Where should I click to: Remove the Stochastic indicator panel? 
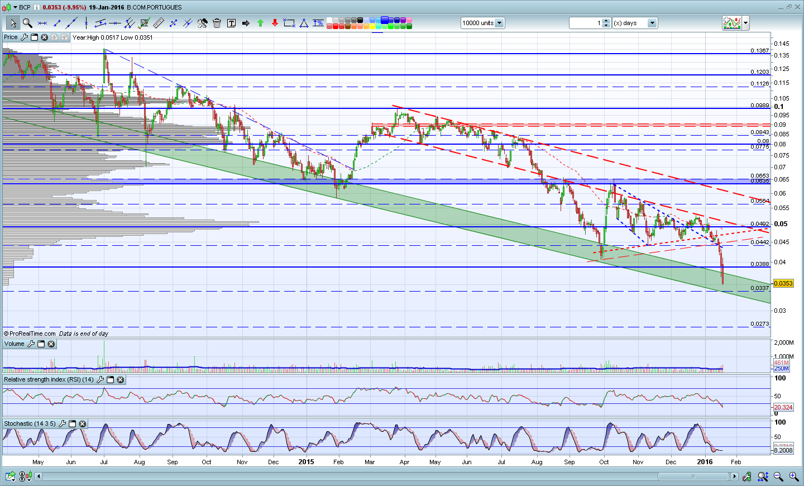83,424
